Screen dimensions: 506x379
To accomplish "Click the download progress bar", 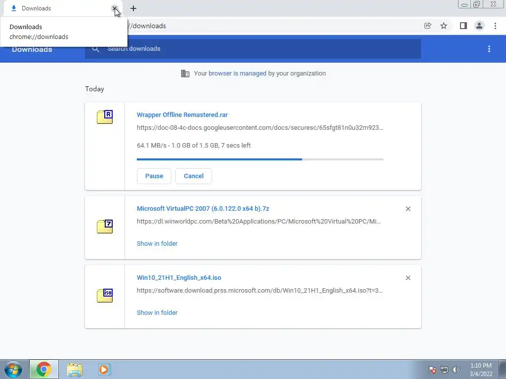I will [x=260, y=159].
